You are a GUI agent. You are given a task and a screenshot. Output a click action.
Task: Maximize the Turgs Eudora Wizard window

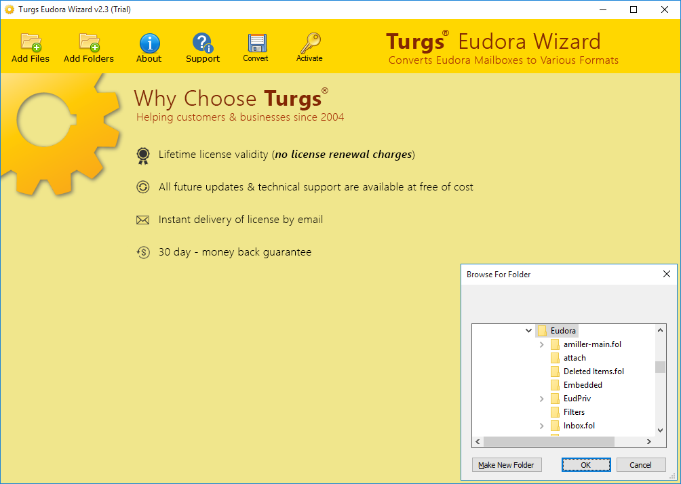(634, 9)
